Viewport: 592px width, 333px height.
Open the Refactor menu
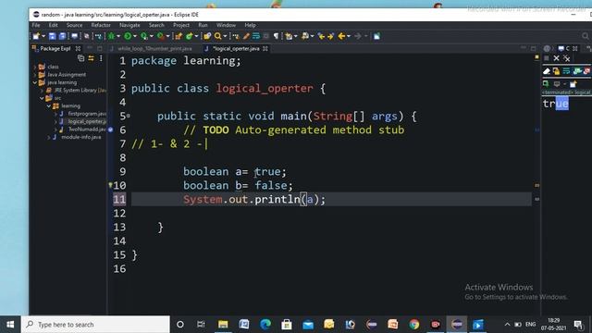[x=101, y=25]
